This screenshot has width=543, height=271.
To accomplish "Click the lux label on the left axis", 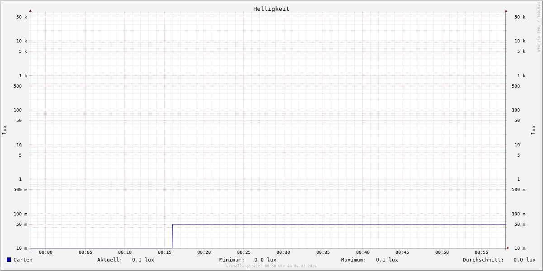I will pos(5,130).
